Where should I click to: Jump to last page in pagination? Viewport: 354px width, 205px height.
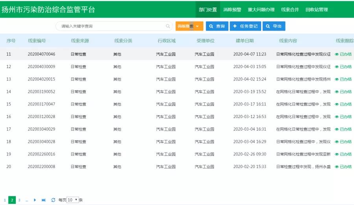coord(44,200)
